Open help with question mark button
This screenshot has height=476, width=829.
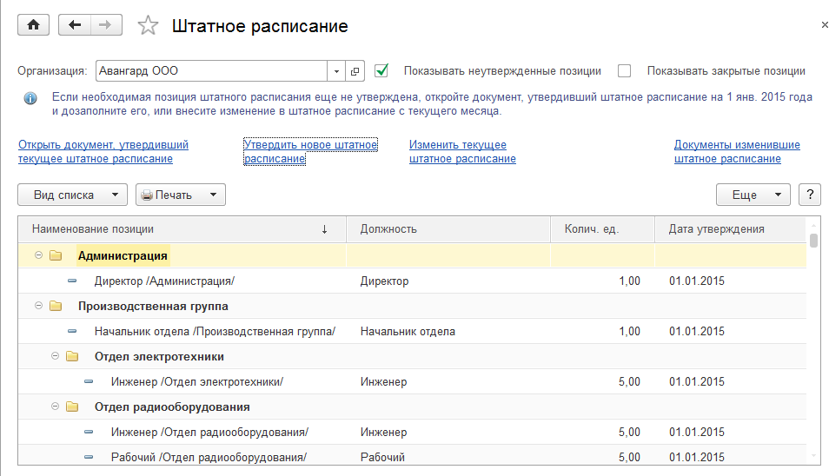(809, 195)
